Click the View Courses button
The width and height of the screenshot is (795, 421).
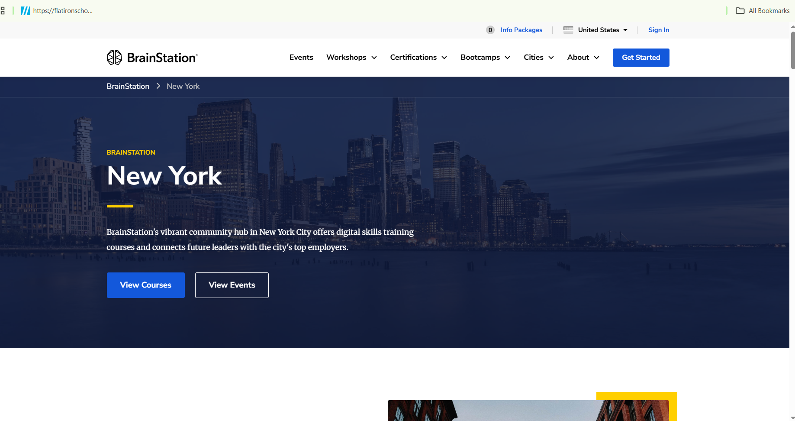click(x=145, y=285)
